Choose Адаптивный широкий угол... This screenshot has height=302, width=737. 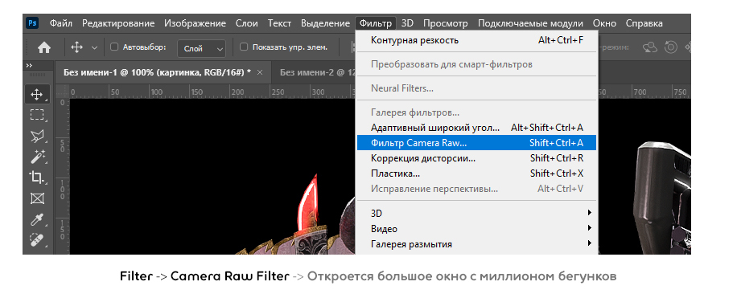click(x=476, y=128)
